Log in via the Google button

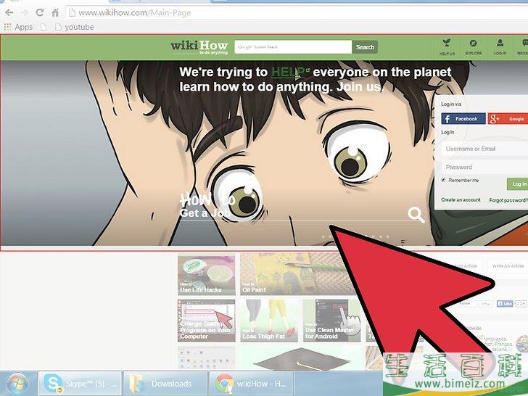[508, 118]
